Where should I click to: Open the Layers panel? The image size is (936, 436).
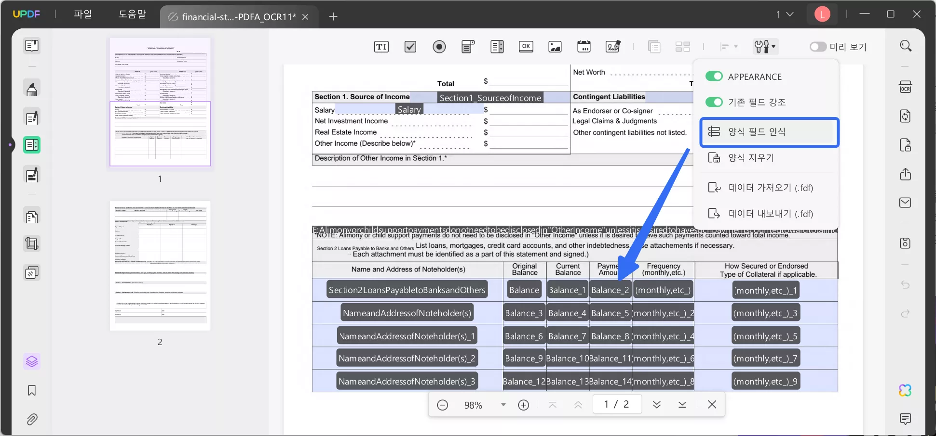32,361
